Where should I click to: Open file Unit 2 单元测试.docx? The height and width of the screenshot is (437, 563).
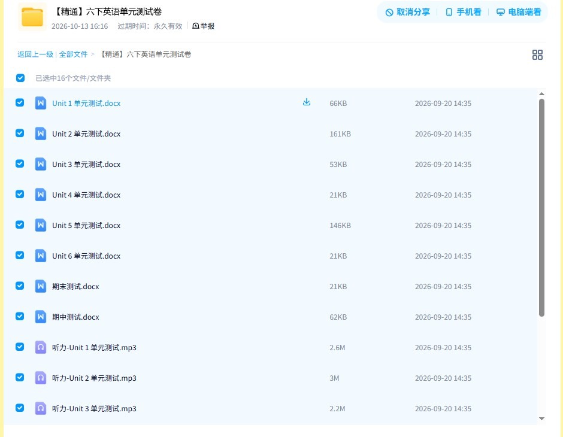tap(86, 134)
